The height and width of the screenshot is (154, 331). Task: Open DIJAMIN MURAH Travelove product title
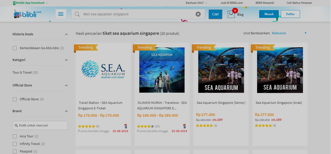[162, 106]
